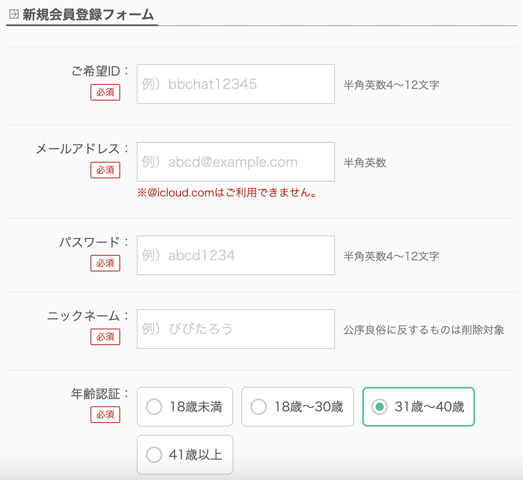
Task: Click the 必須 badge under ご希望ID
Action: coord(105,92)
